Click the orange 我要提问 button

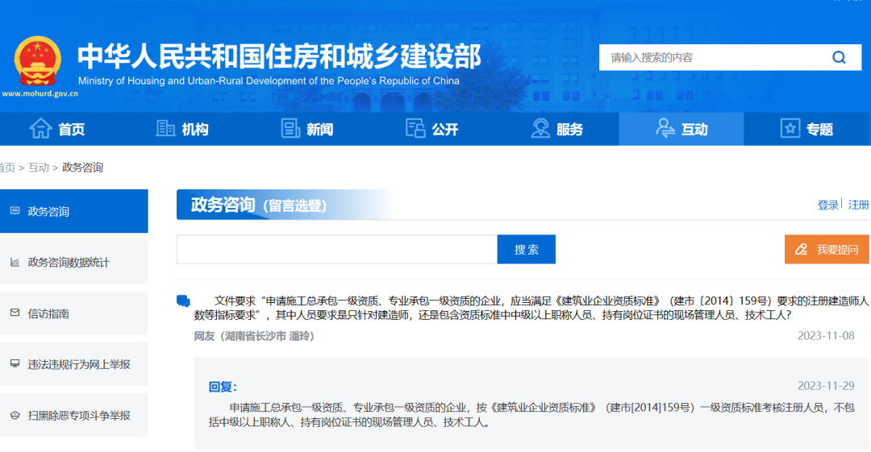827,249
